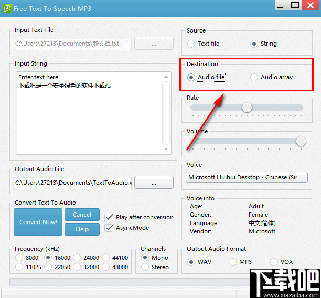Click the Cancel button
This screenshot has width=321, height=298.
coord(82,215)
